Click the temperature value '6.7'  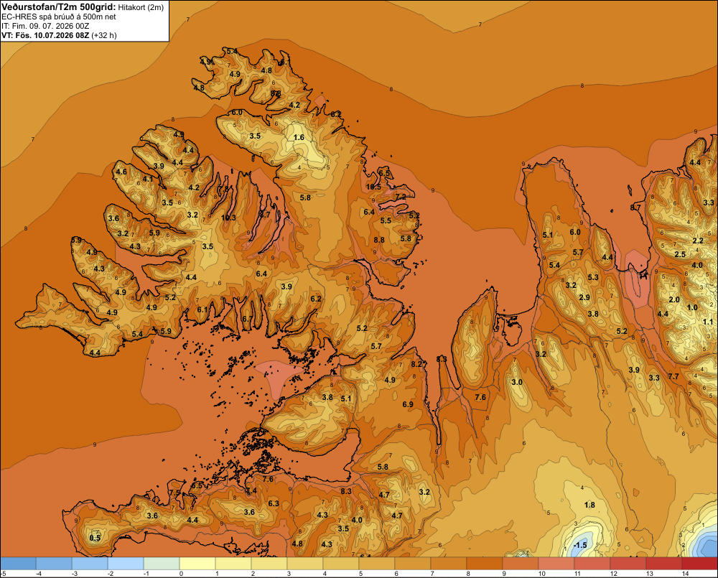click(247, 319)
